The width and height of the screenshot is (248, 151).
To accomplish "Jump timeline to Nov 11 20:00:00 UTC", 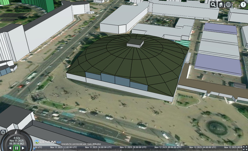I will click(x=133, y=148).
